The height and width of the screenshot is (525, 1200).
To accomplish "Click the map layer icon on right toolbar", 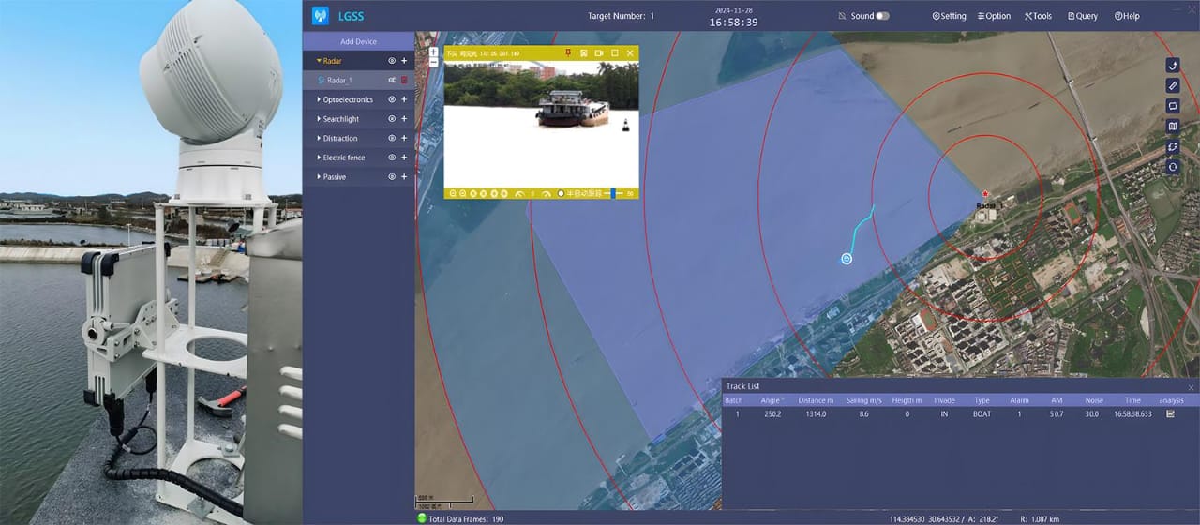I will coord(1172,127).
